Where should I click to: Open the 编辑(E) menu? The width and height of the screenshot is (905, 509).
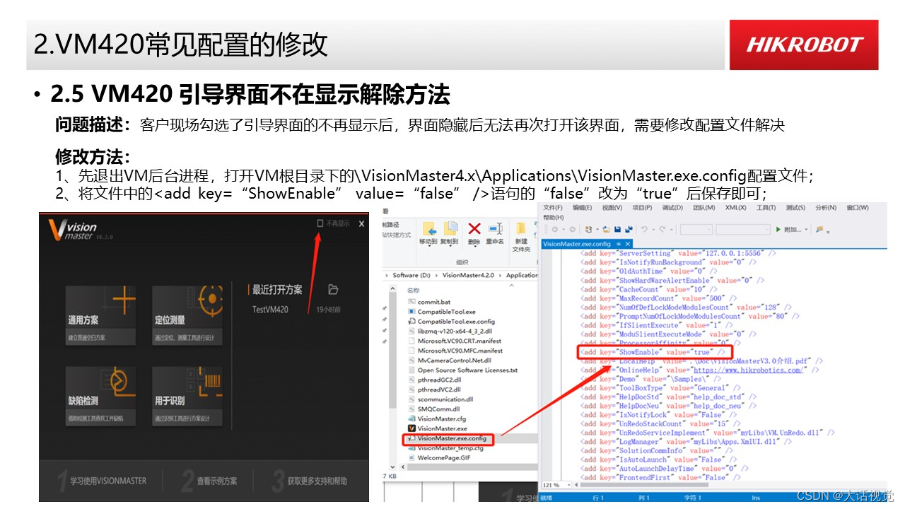pos(582,208)
